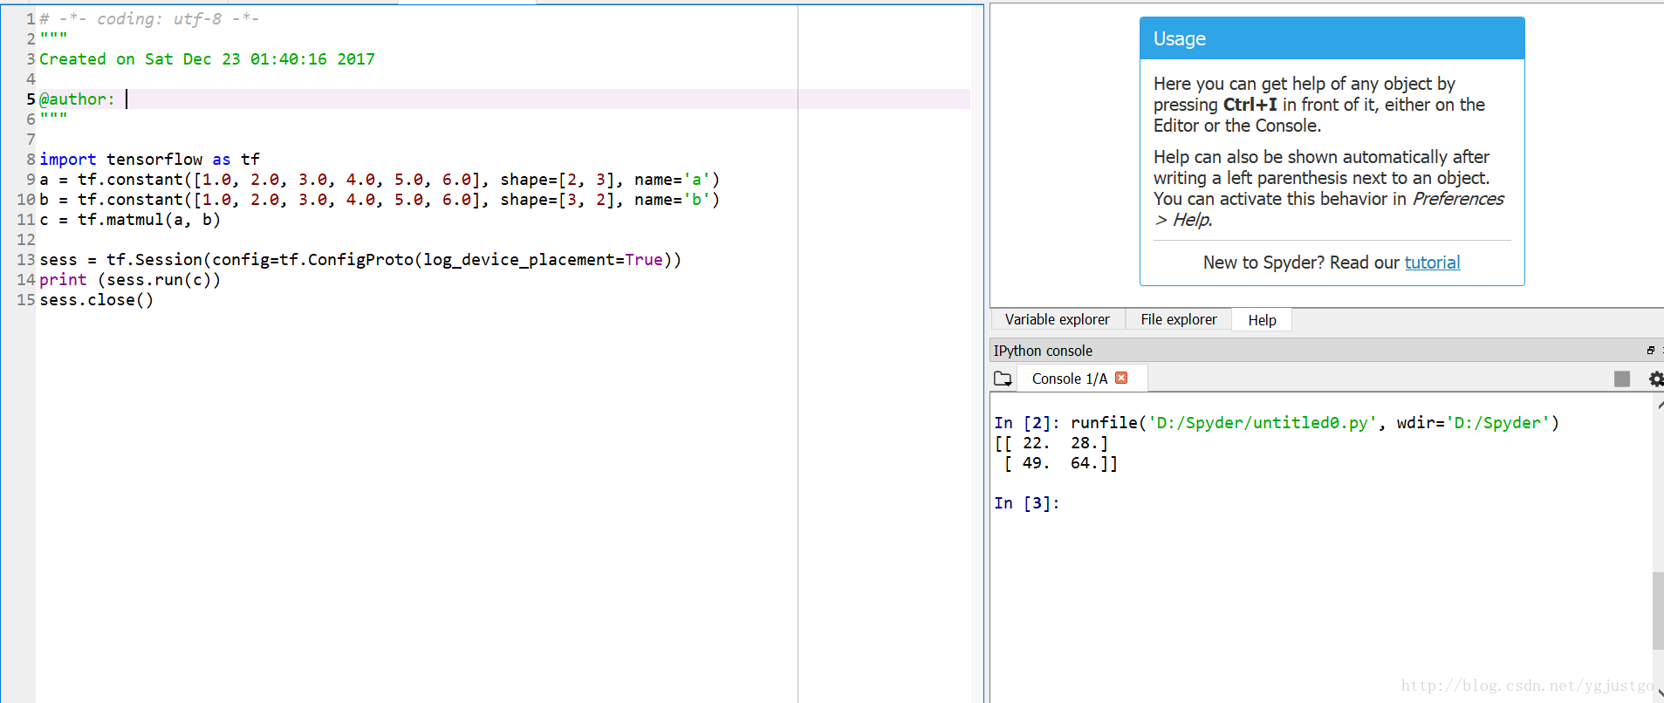Click the '[ 49. 64.]]' output row

1059,463
